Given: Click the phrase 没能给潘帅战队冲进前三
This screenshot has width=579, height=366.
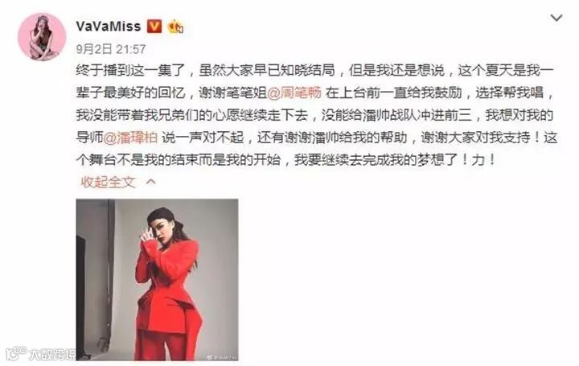Looking at the screenshot, I should click(396, 115).
